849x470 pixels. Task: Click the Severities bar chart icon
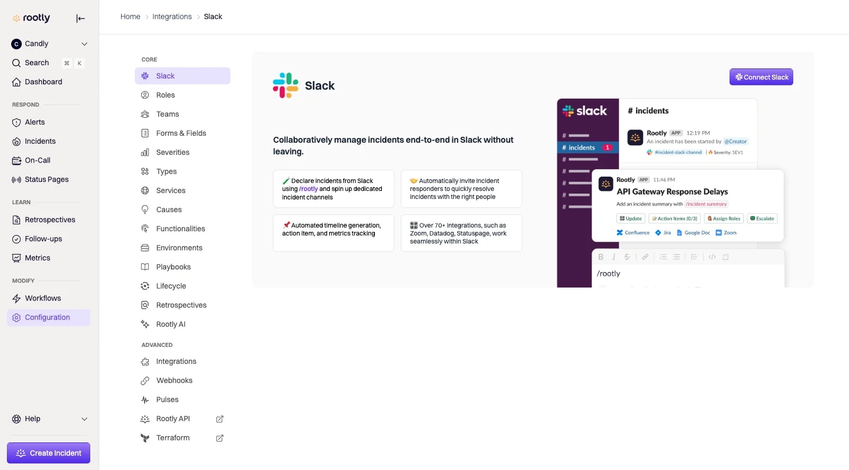click(x=145, y=152)
